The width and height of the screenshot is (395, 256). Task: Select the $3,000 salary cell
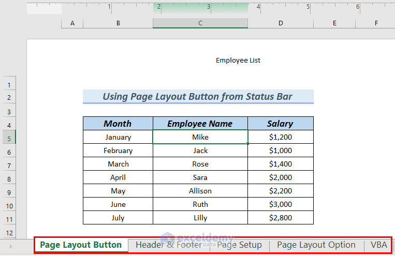point(280,204)
